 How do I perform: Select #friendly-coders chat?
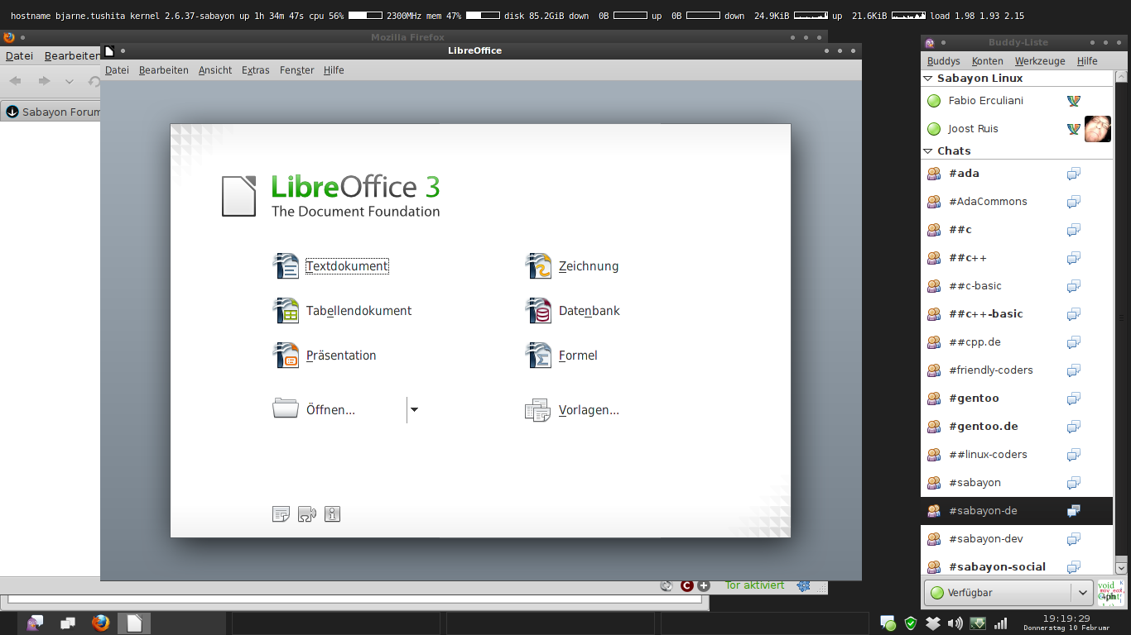pyautogui.click(x=1017, y=370)
